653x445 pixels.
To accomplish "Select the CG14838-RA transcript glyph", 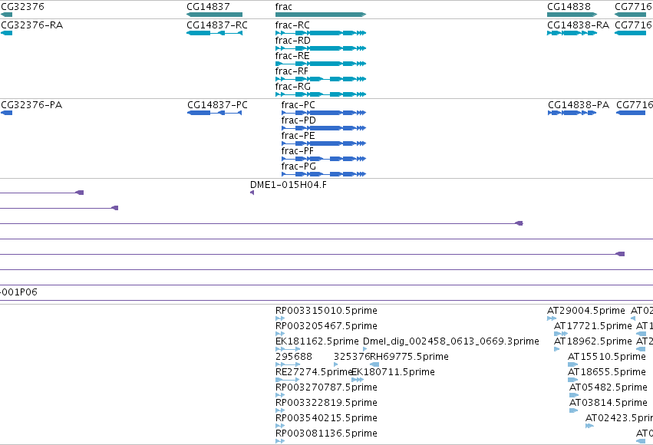I will pyautogui.click(x=572, y=33).
